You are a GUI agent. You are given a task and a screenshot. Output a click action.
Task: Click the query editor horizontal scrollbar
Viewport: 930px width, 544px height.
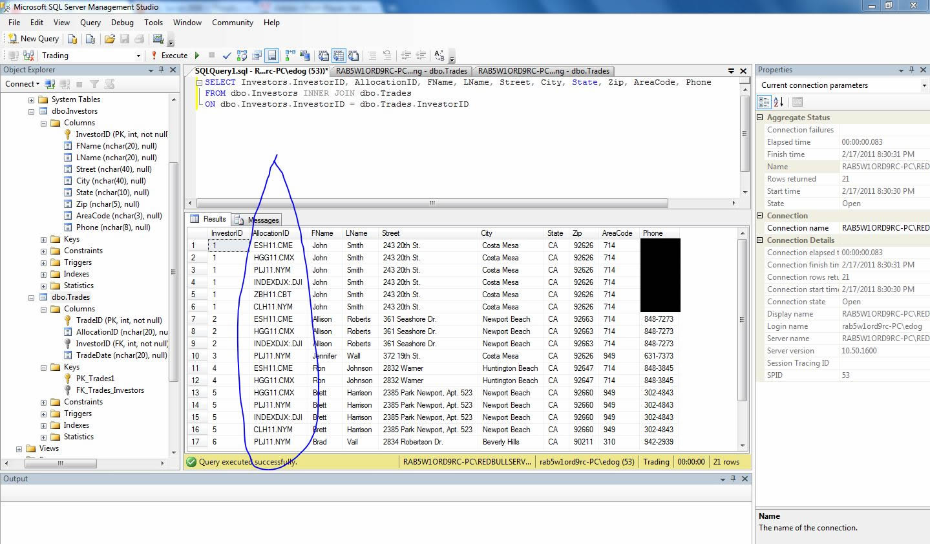(x=432, y=203)
